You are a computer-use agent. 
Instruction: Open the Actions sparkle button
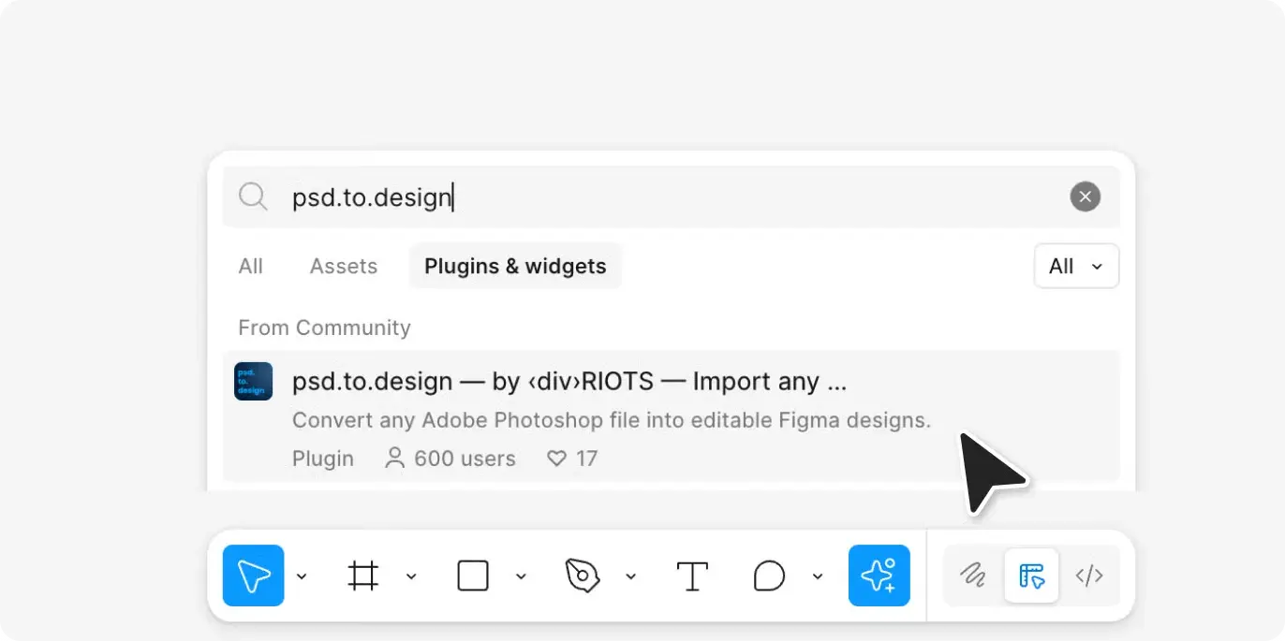(879, 575)
